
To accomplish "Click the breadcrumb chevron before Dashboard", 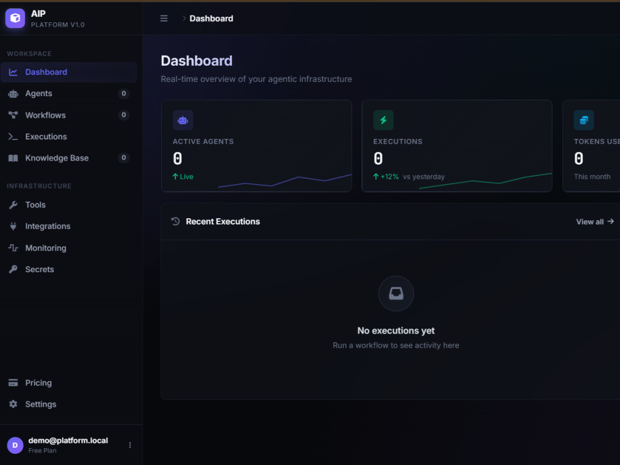I will [184, 18].
